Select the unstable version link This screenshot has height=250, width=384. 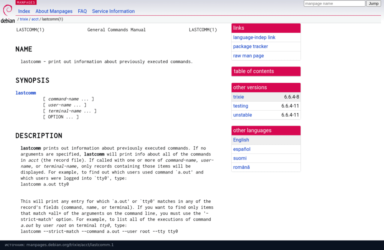pyautogui.click(x=243, y=115)
